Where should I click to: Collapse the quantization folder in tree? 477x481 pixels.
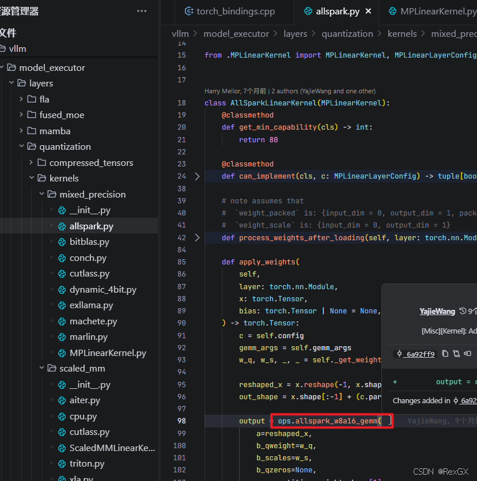click(21, 146)
